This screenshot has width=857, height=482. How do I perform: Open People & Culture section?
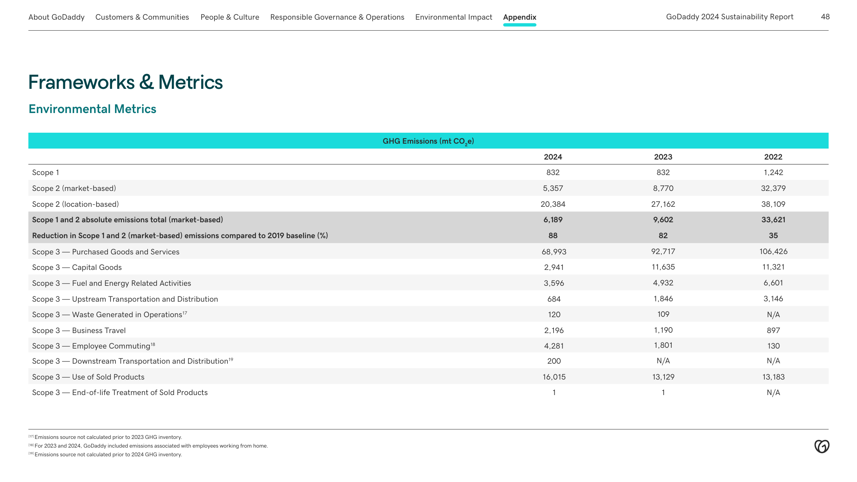coord(230,17)
